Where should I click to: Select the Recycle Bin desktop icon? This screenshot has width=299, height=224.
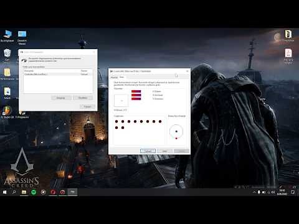7,56
